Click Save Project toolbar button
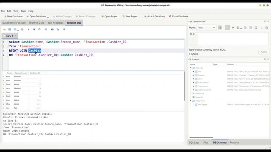This screenshot has width=271, height=152. pos(130,16)
